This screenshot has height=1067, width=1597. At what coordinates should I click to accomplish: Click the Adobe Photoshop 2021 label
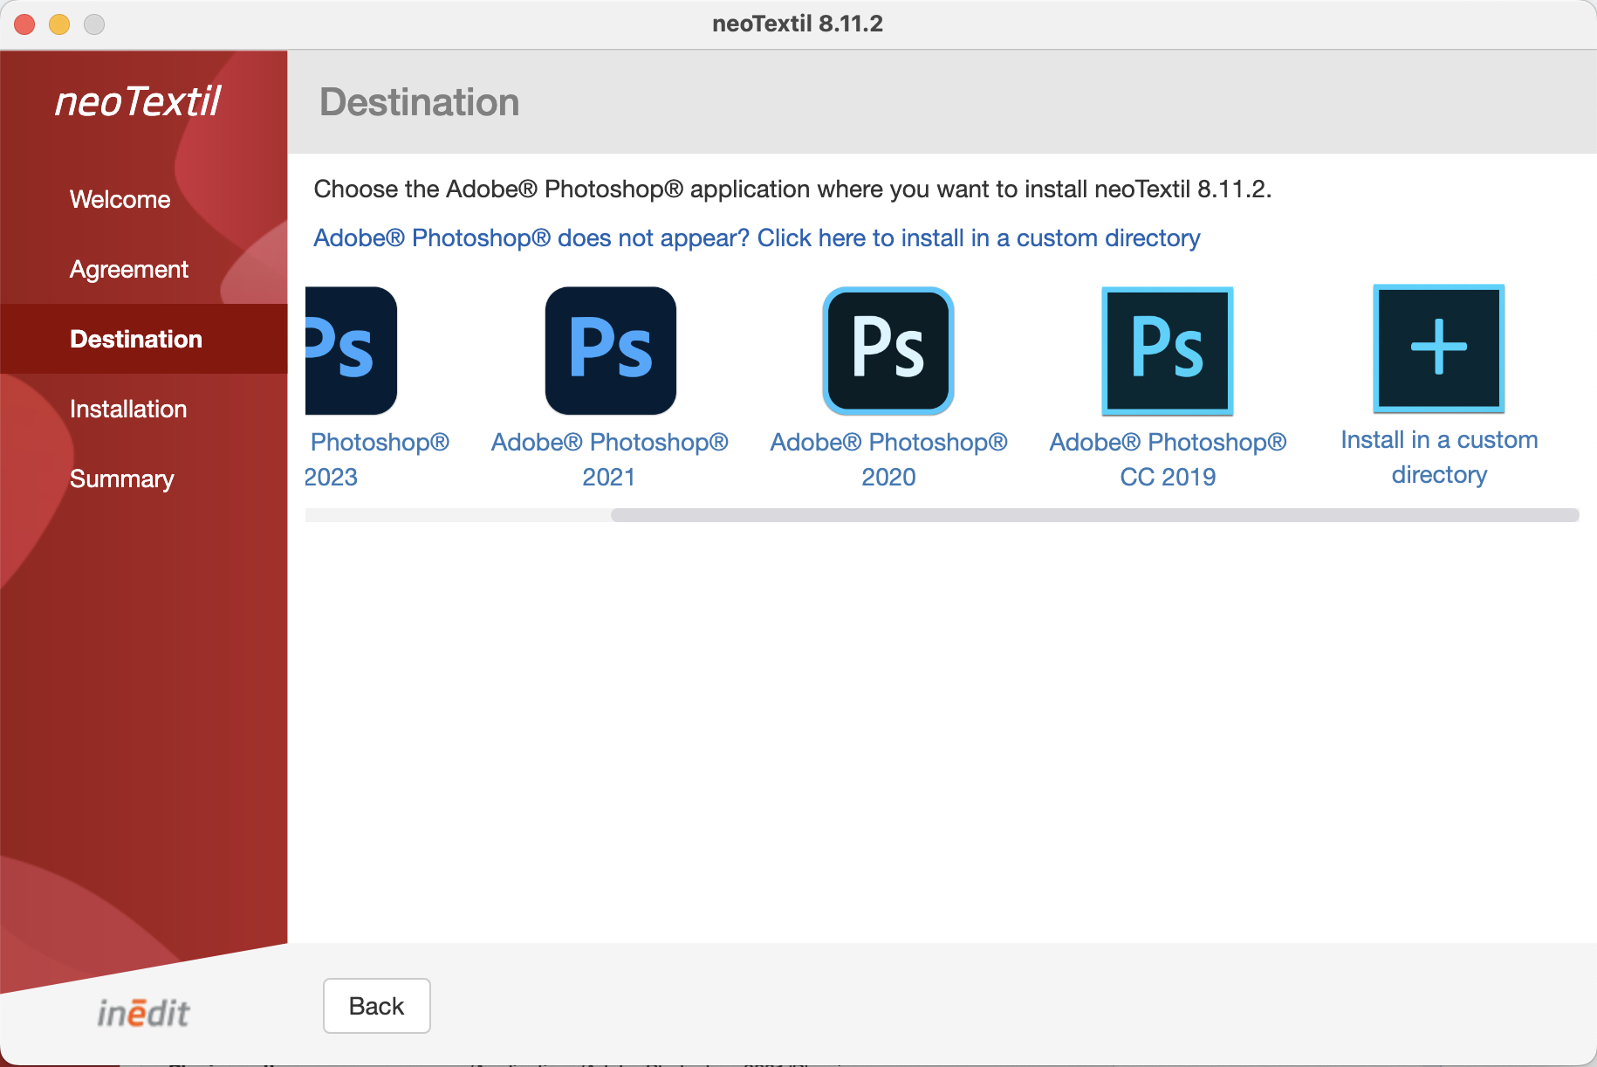(610, 459)
